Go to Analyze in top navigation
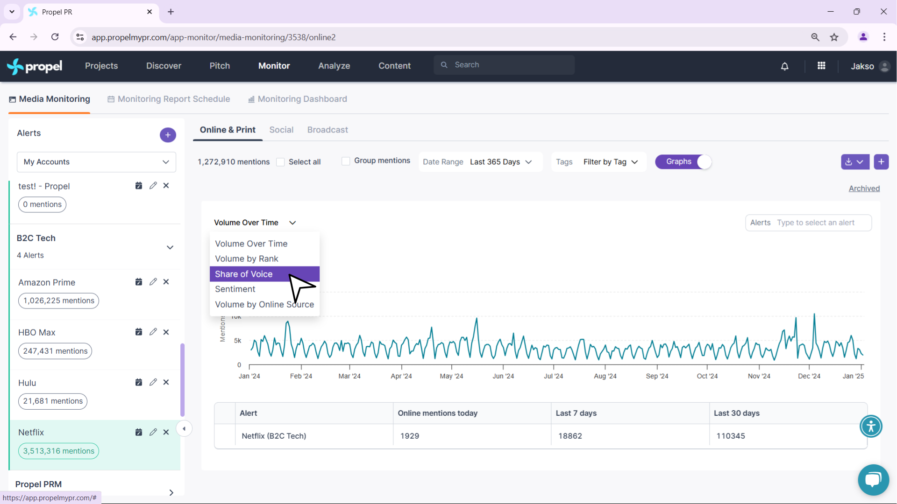 334,66
